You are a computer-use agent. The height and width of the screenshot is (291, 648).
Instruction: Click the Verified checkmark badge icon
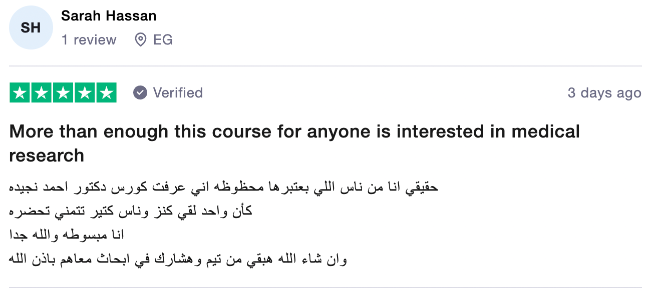(x=140, y=93)
